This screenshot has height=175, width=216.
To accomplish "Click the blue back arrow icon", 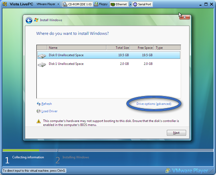I will click(29, 20).
